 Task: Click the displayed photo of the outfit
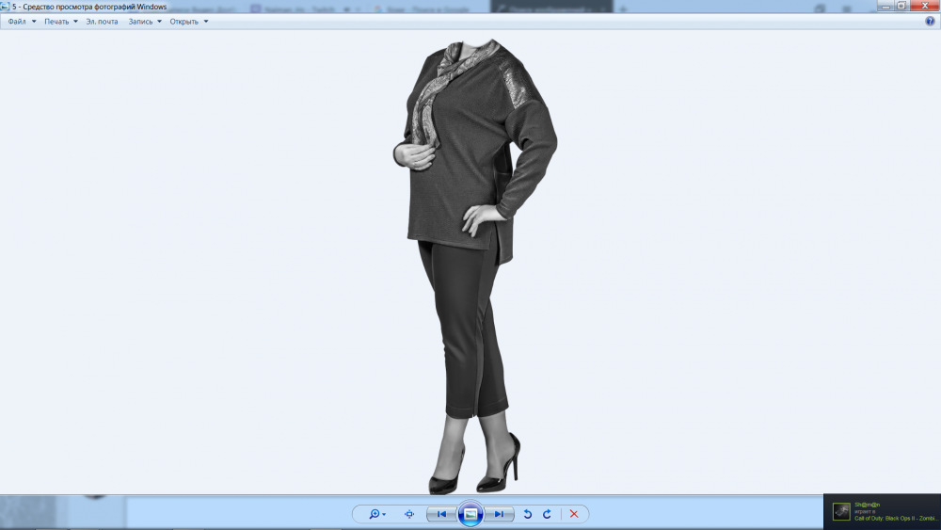[474, 267]
